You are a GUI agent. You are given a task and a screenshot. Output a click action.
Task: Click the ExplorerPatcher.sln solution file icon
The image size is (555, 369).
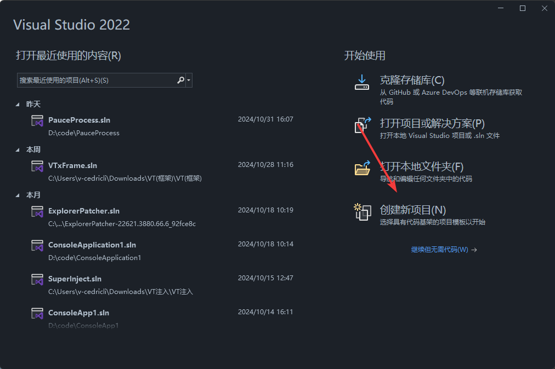pyautogui.click(x=37, y=212)
